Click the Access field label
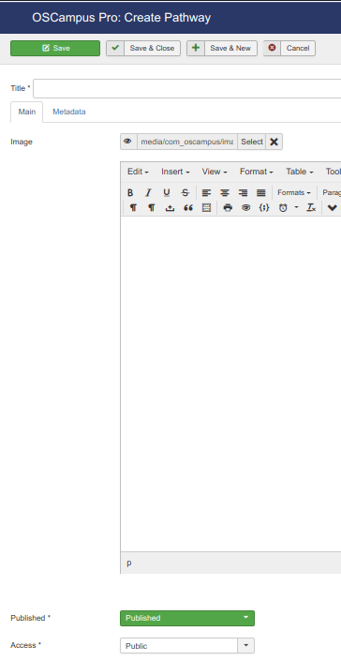The width and height of the screenshot is (341, 661). pos(25,645)
